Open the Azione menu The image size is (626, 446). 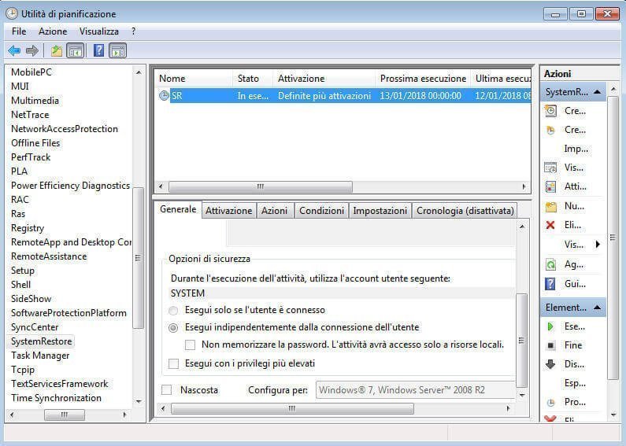(53, 31)
